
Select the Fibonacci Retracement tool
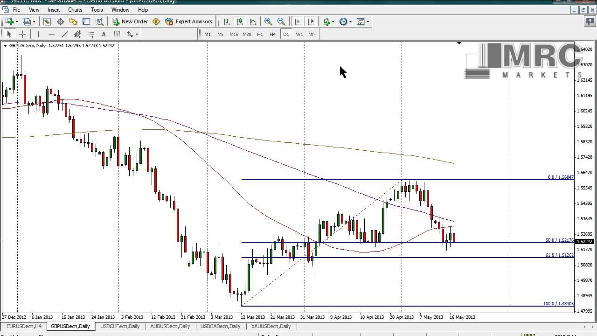[x=90, y=34]
